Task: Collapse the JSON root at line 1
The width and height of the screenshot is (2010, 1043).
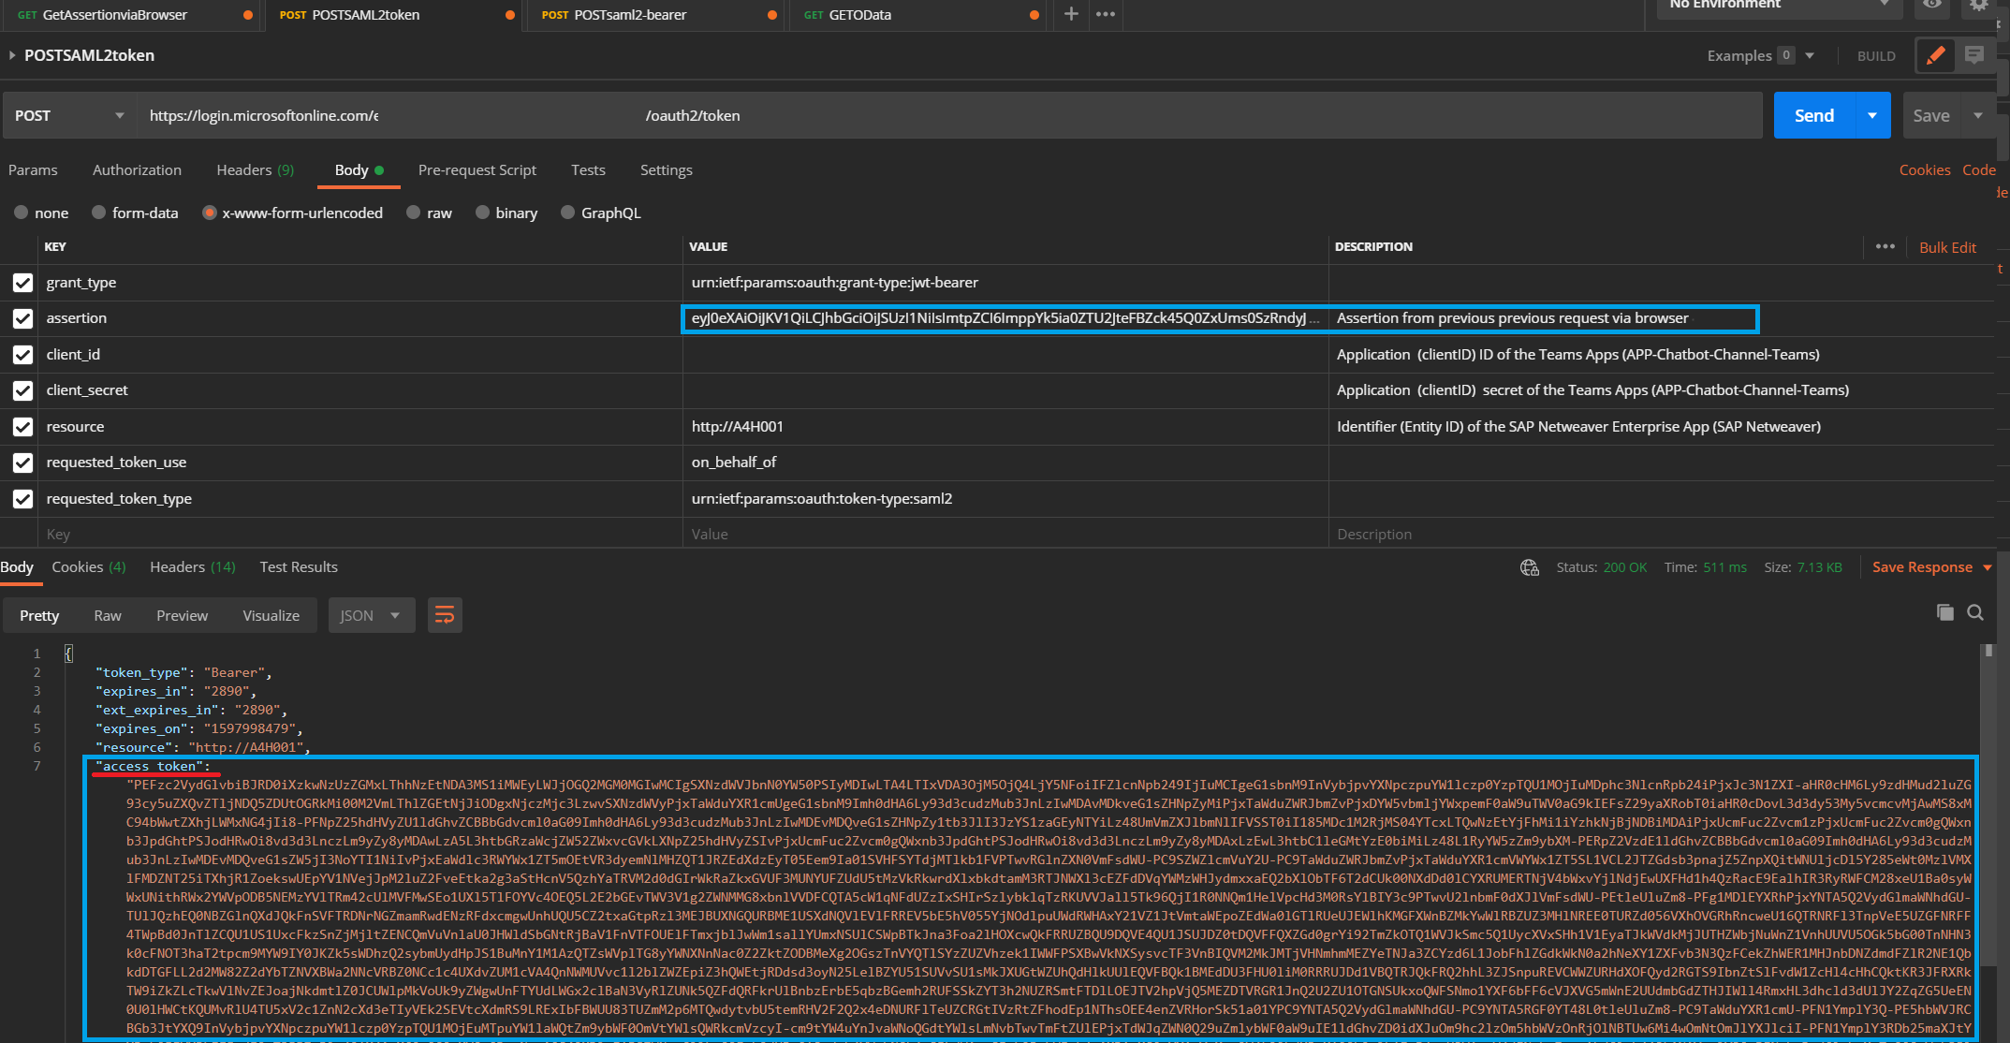Action: [68, 654]
